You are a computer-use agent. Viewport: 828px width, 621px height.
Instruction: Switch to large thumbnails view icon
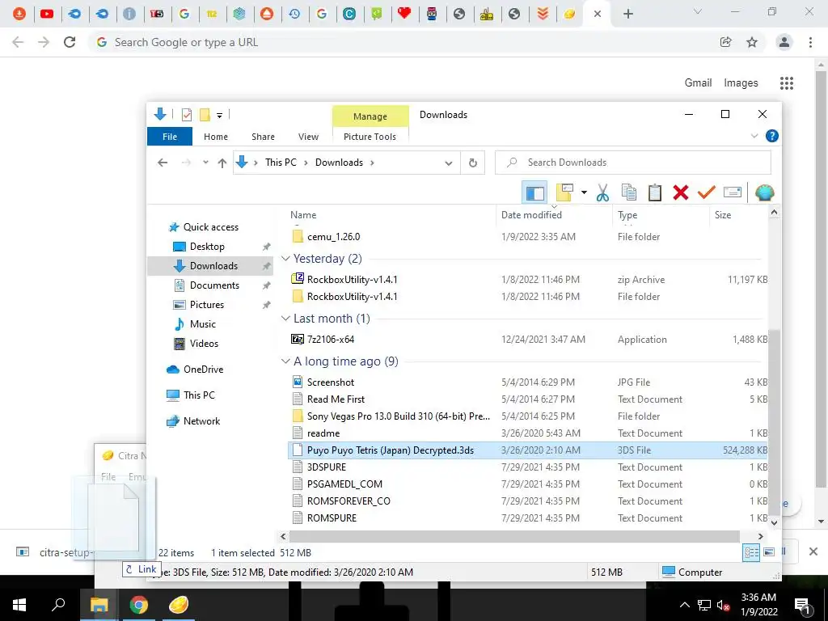[x=769, y=552]
